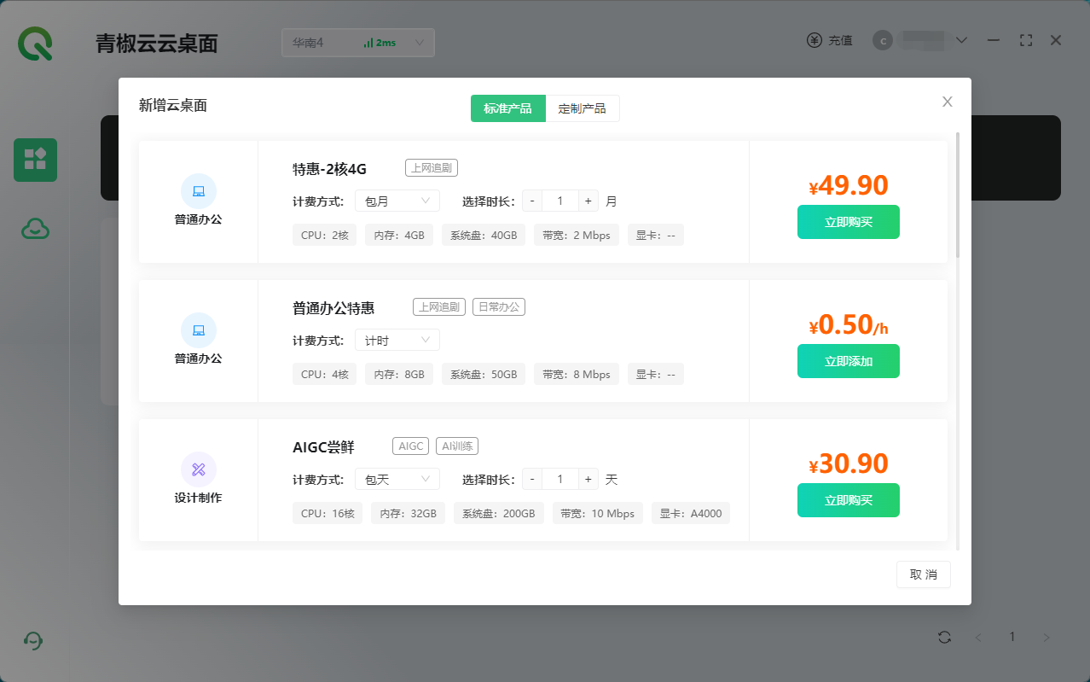Toggle fullscreen window icon

[x=1026, y=40]
